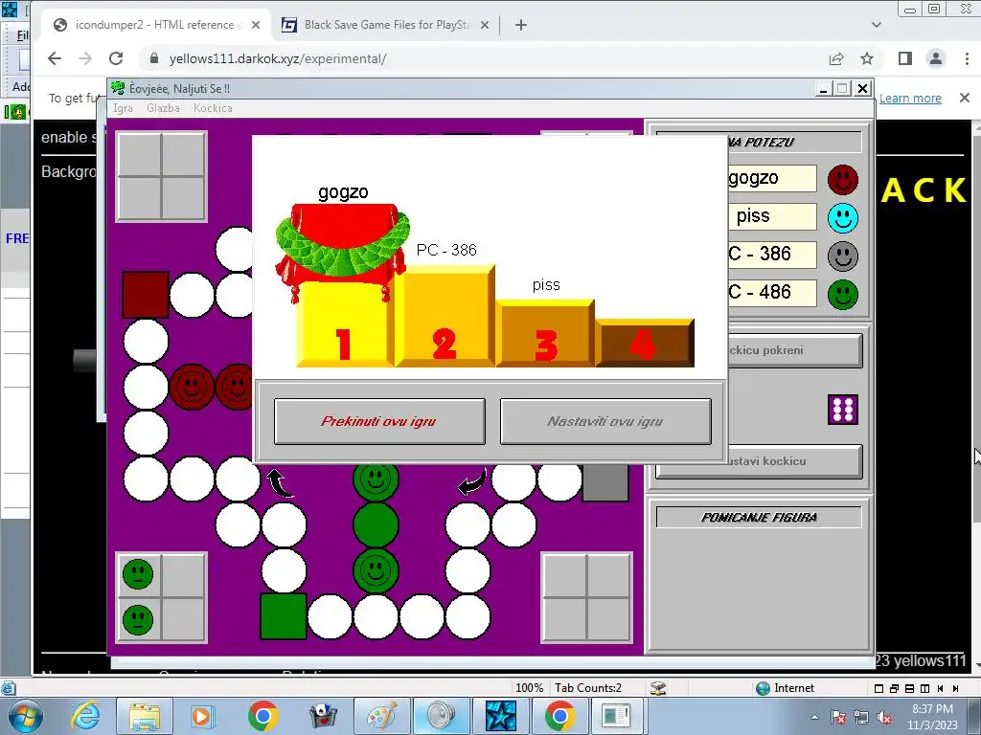981x735 pixels.
Task: Open a new browser tab
Action: click(x=521, y=25)
